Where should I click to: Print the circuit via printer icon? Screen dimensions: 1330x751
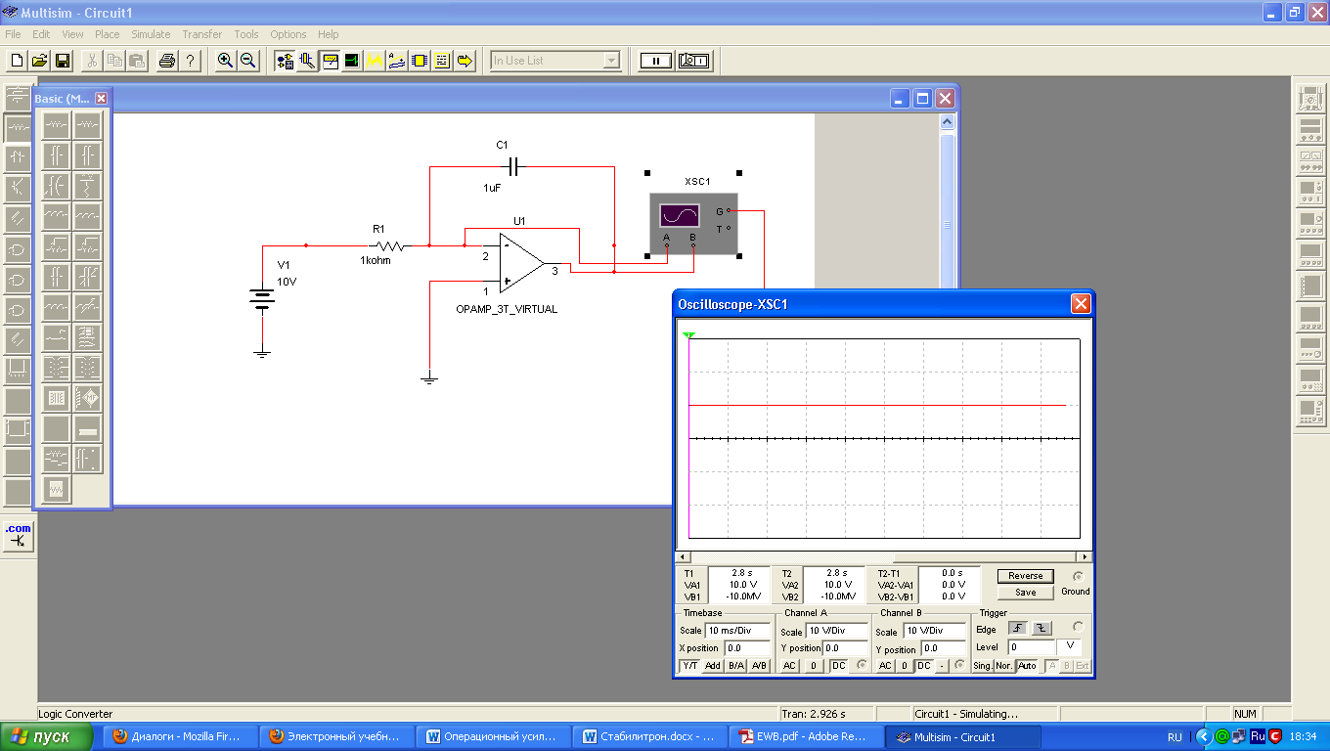click(x=167, y=61)
